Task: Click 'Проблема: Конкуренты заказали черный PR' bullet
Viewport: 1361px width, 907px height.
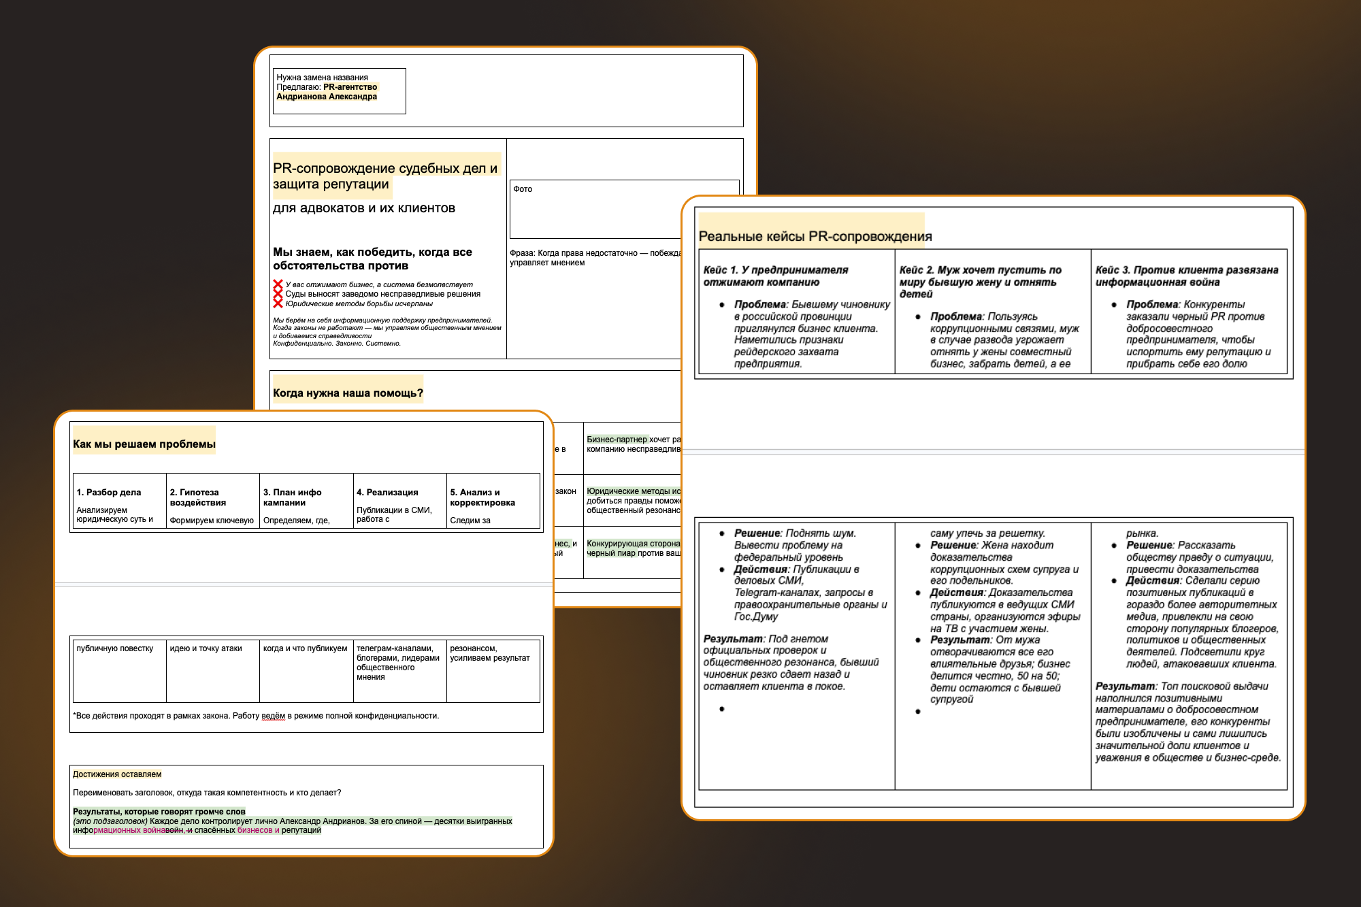Action: click(x=1198, y=334)
